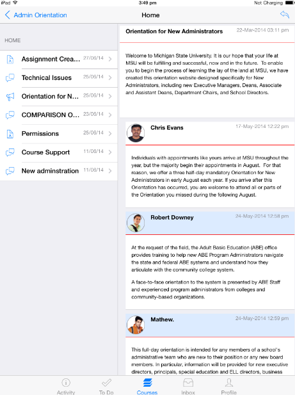Open the Permissions list item

[x=59, y=134]
